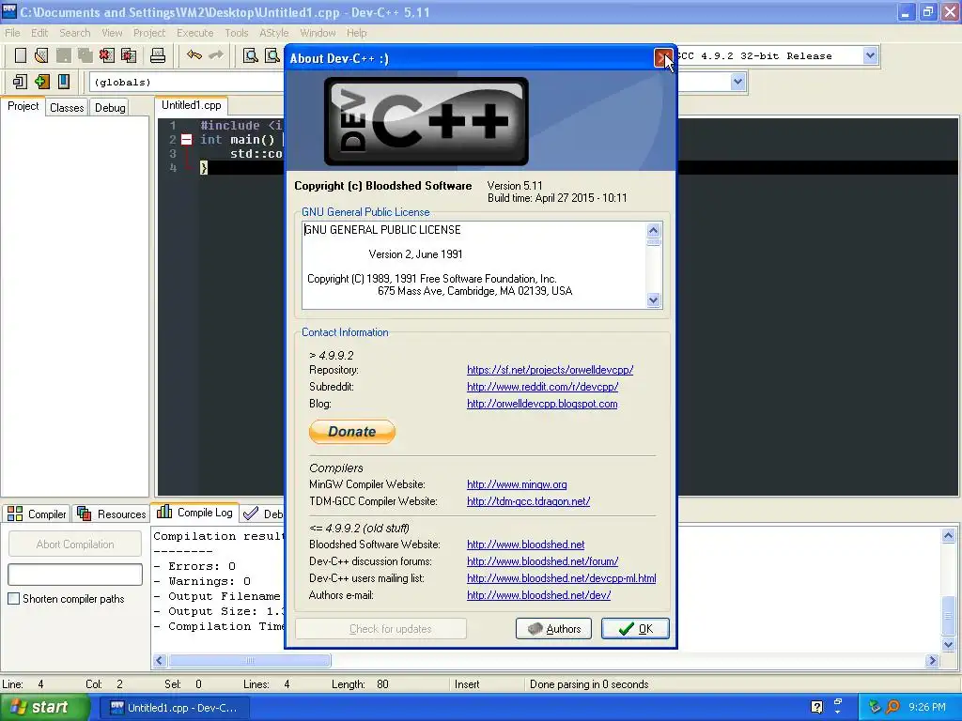Image resolution: width=962 pixels, height=721 pixels.
Task: Click the Check for updates button
Action: [380, 628]
